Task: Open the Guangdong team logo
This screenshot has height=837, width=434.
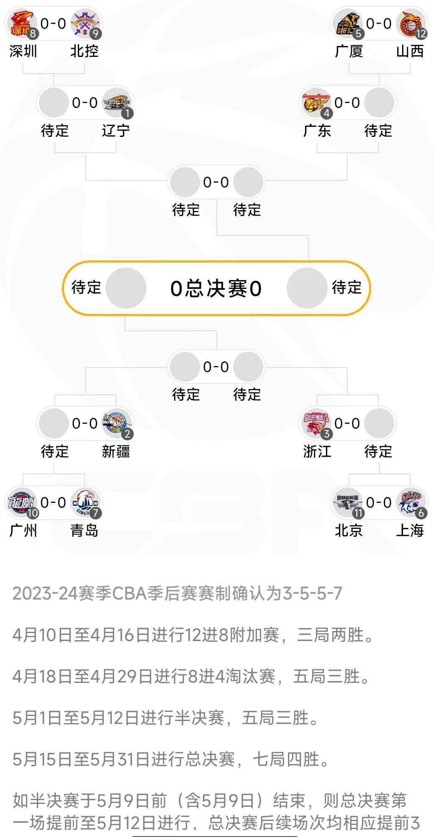Action: [x=316, y=103]
